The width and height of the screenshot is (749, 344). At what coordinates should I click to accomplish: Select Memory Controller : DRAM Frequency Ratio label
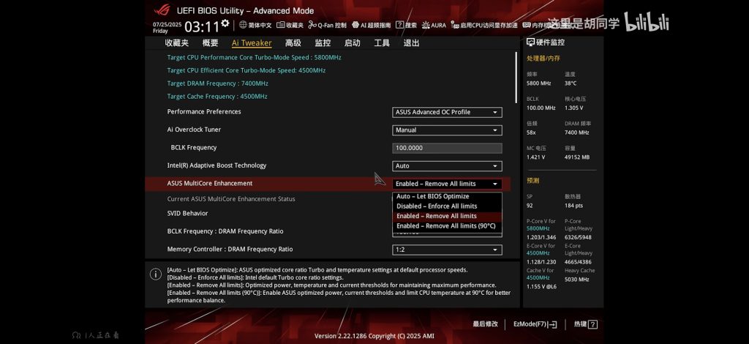pos(230,250)
